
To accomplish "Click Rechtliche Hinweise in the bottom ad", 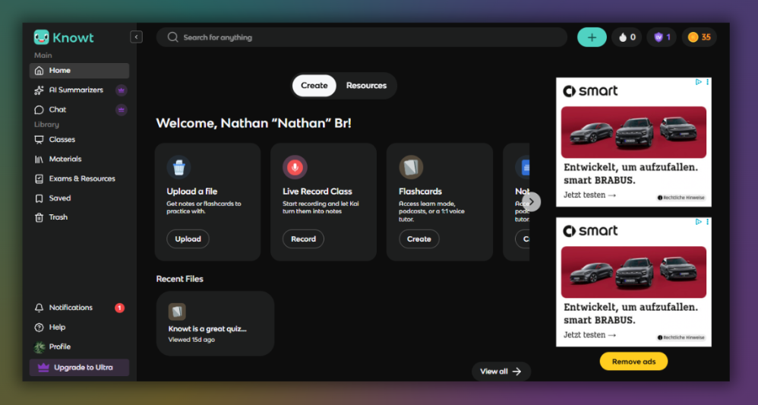I will (x=681, y=337).
